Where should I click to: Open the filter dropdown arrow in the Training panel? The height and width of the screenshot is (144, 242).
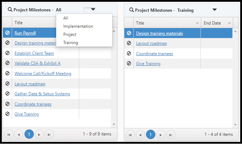[215, 10]
